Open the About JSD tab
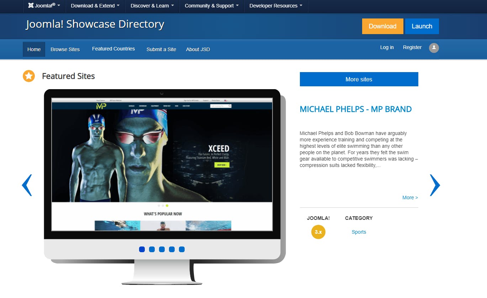487x298 pixels. pos(198,49)
